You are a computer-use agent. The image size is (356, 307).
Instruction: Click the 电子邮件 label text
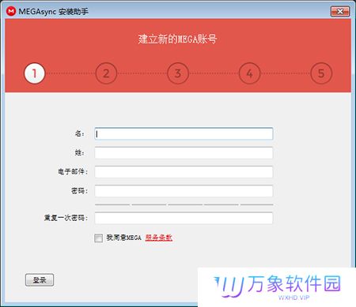[73, 172]
